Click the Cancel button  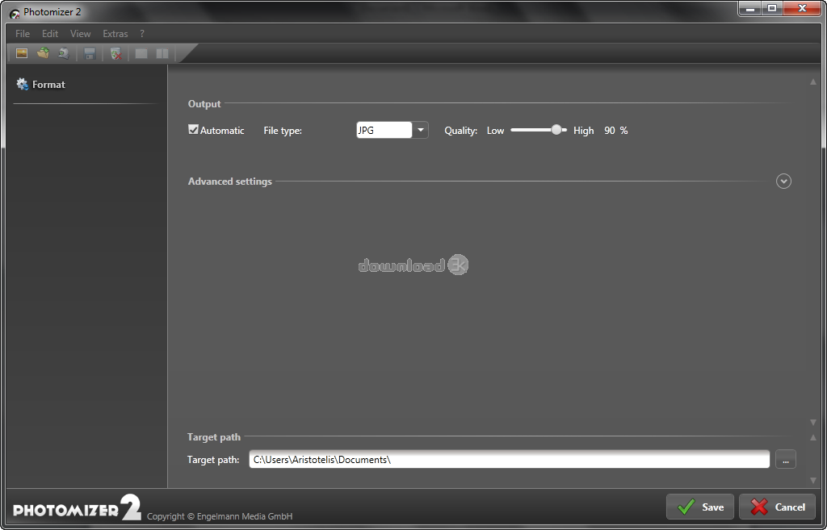tap(778, 507)
